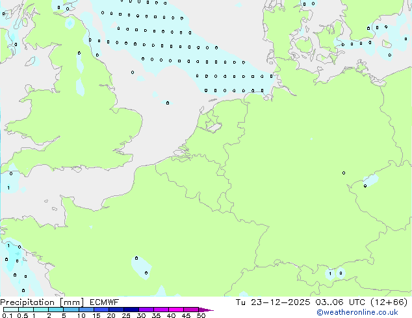Click the 'Precipitation' title text
The height and width of the screenshot is (318, 412).
(x=27, y=302)
